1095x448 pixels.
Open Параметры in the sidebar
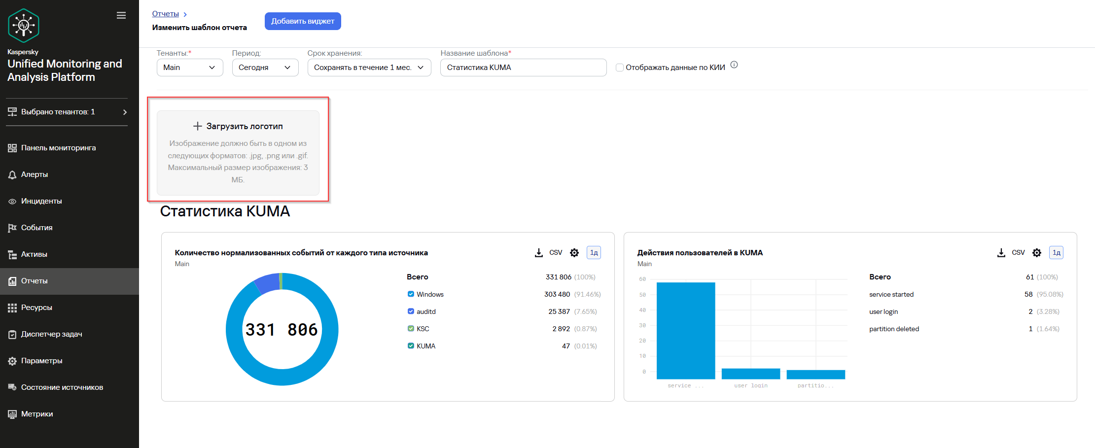point(70,361)
